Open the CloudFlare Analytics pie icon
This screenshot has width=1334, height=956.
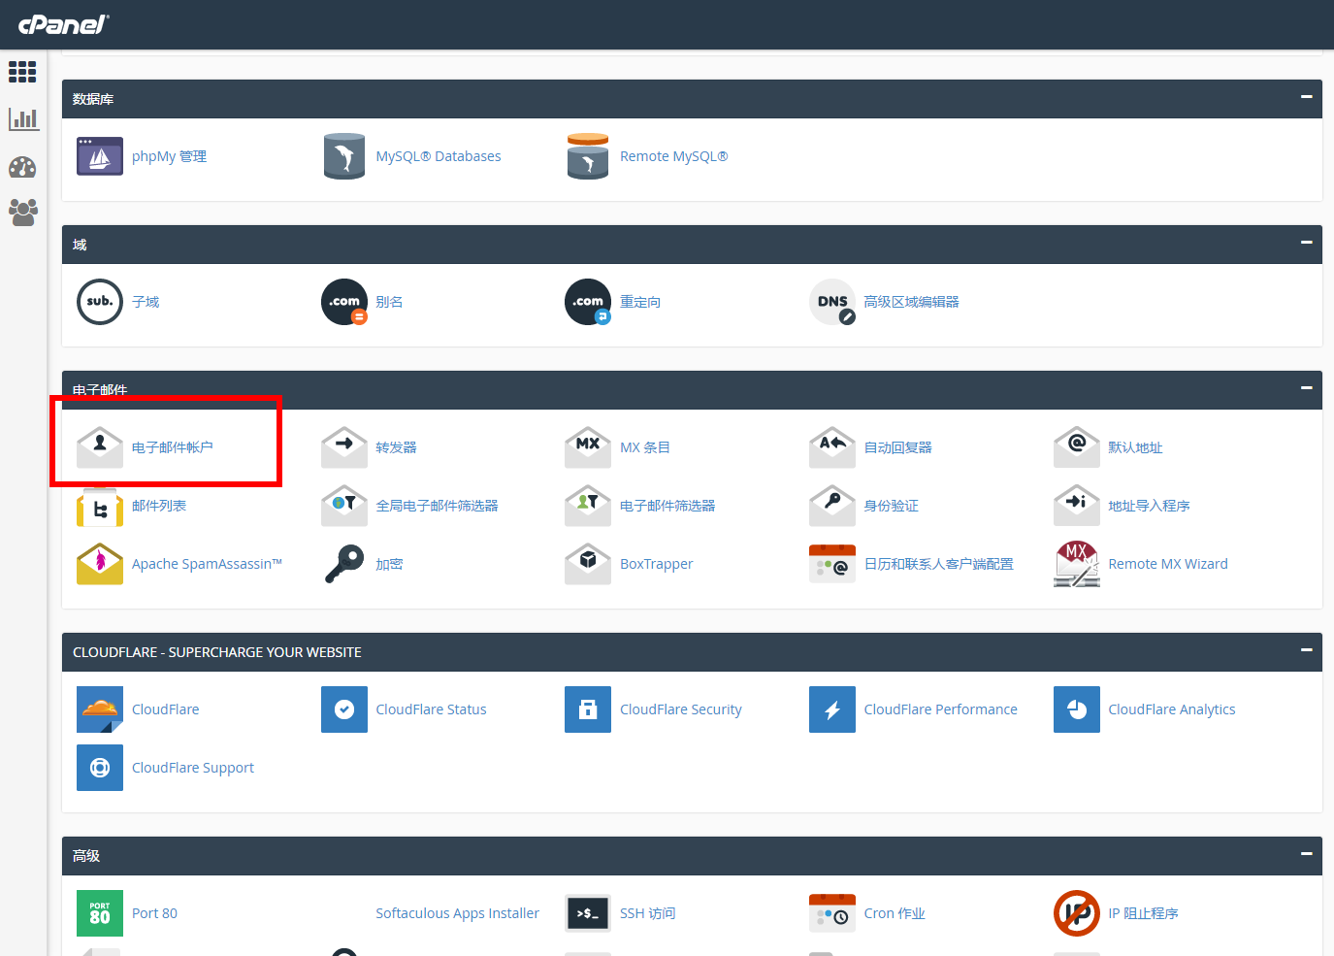coord(1077,709)
